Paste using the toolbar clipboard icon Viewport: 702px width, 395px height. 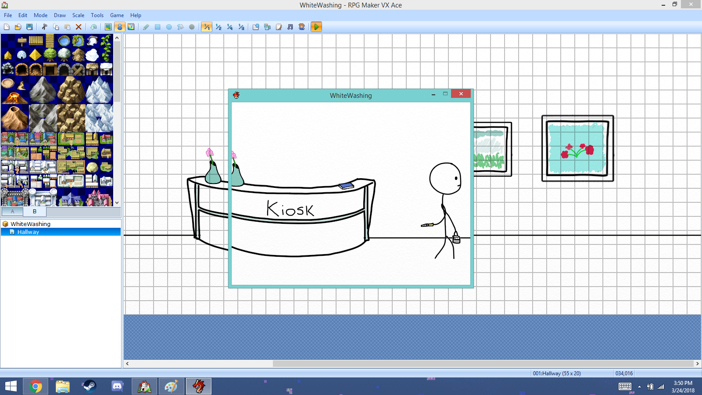(x=67, y=27)
